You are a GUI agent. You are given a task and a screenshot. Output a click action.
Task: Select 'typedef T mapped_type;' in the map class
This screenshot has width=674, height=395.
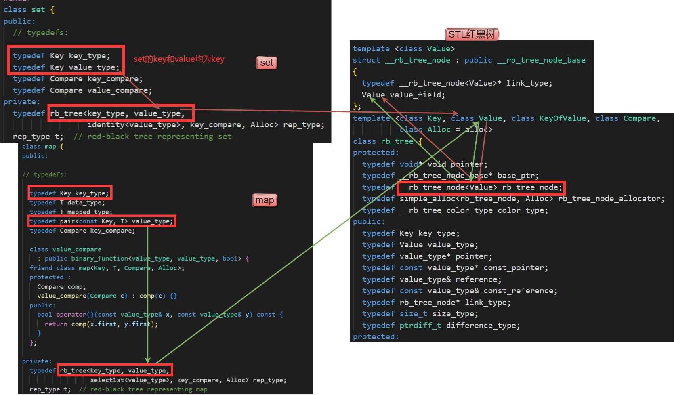[x=71, y=212]
